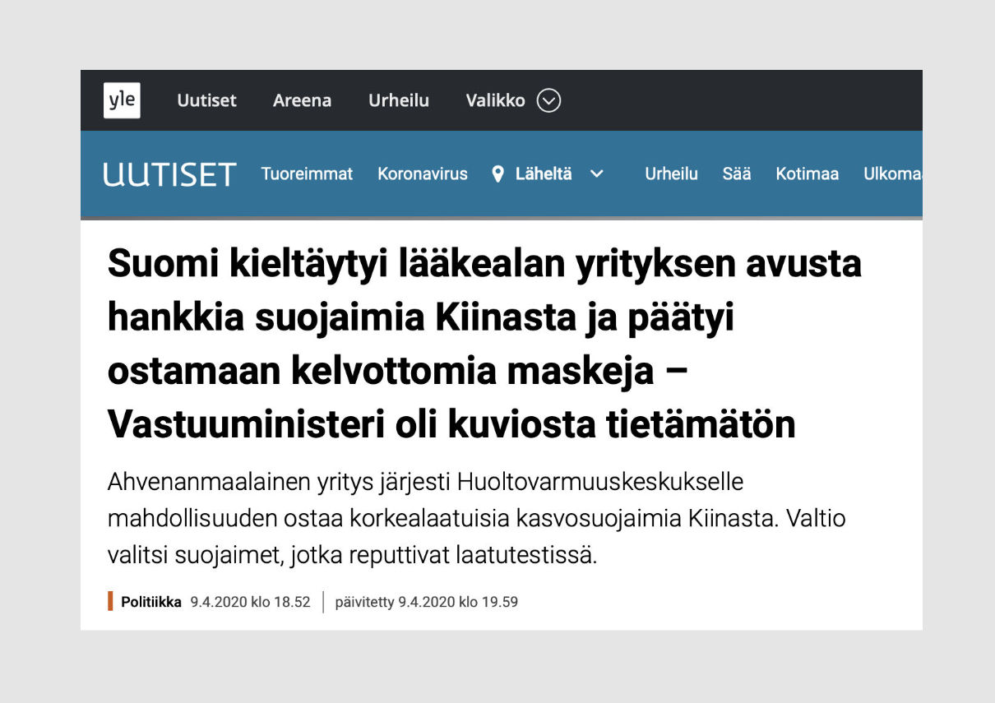995x703 pixels.
Task: Select the lead paragraph beginning 'Ahvenanmaalainen yritys'
Action: coord(477,519)
